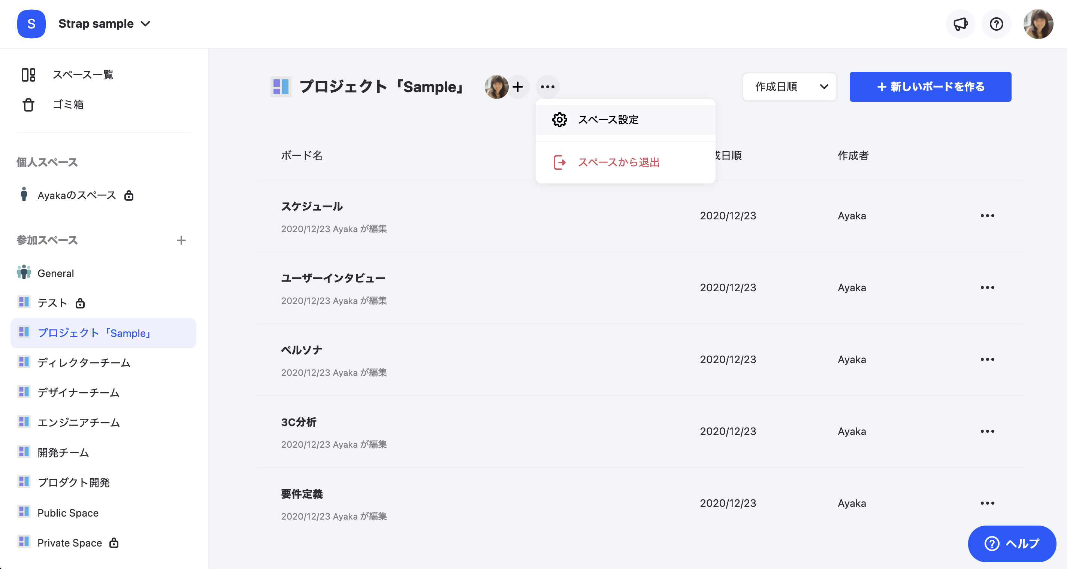The height and width of the screenshot is (569, 1067).
Task: Click the three-dot menu beside the project title
Action: point(548,87)
